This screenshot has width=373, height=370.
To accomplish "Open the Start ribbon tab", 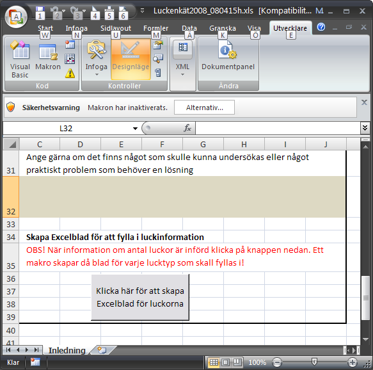I will (45, 28).
